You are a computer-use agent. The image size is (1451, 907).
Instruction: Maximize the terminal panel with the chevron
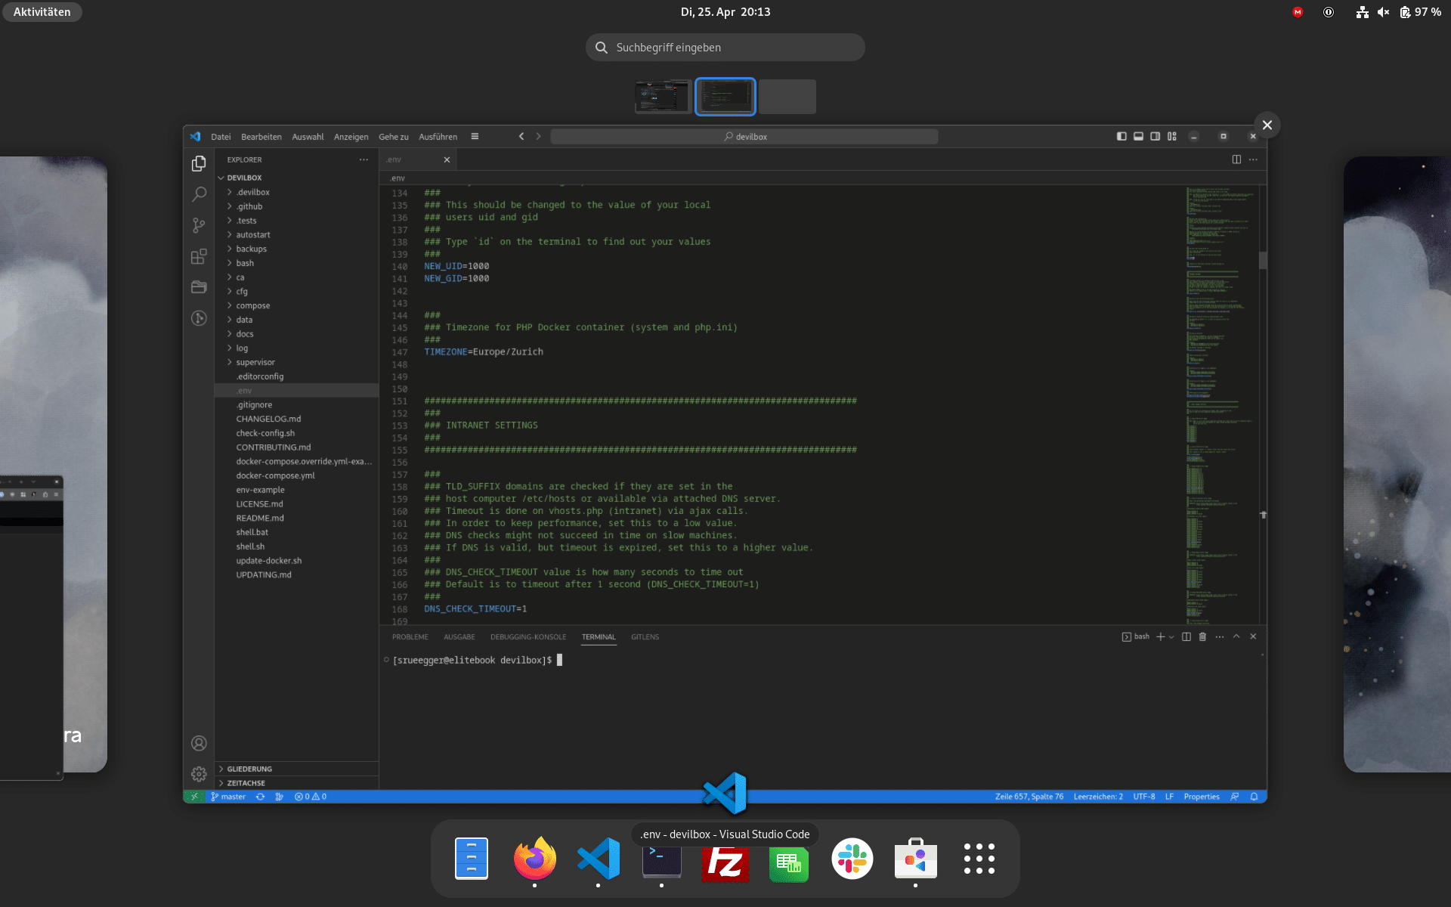coord(1236,636)
